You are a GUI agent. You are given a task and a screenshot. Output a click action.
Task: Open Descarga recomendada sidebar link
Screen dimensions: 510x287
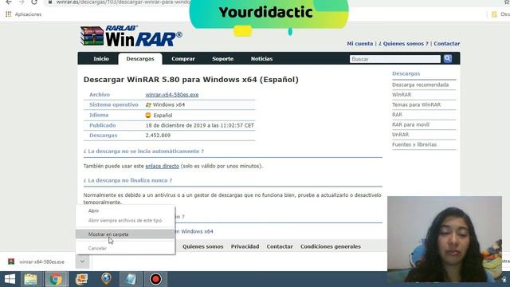coord(420,85)
